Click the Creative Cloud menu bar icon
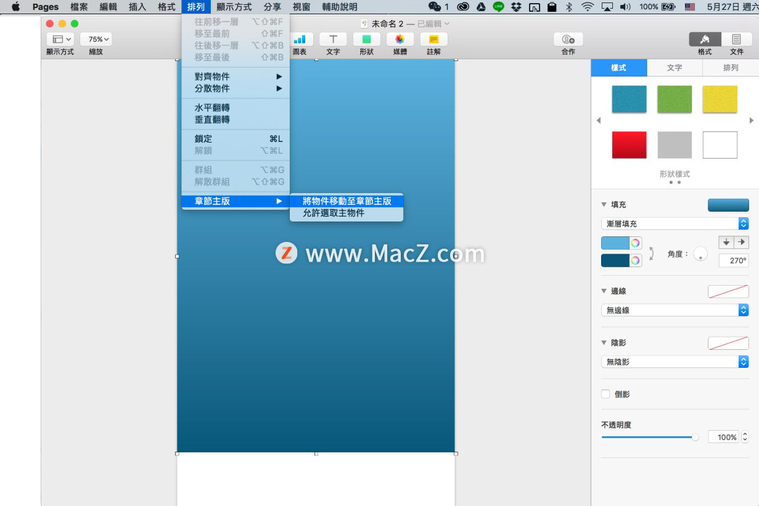 [x=463, y=7]
